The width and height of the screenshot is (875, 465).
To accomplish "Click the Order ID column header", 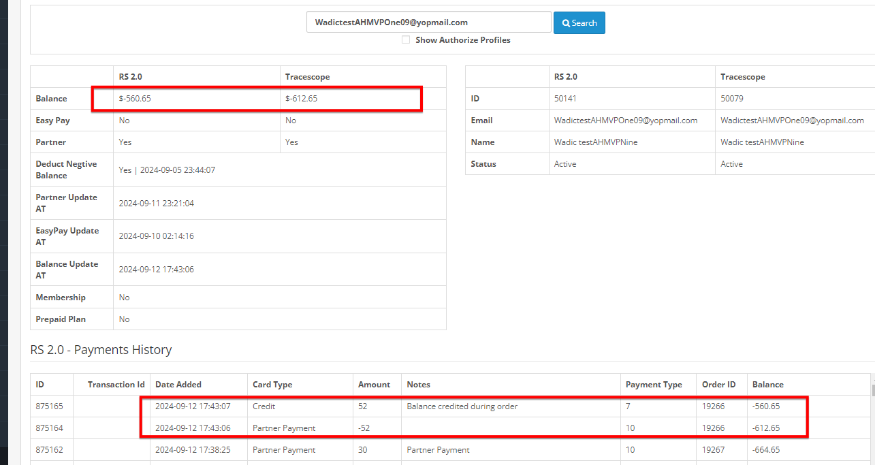I will [718, 385].
